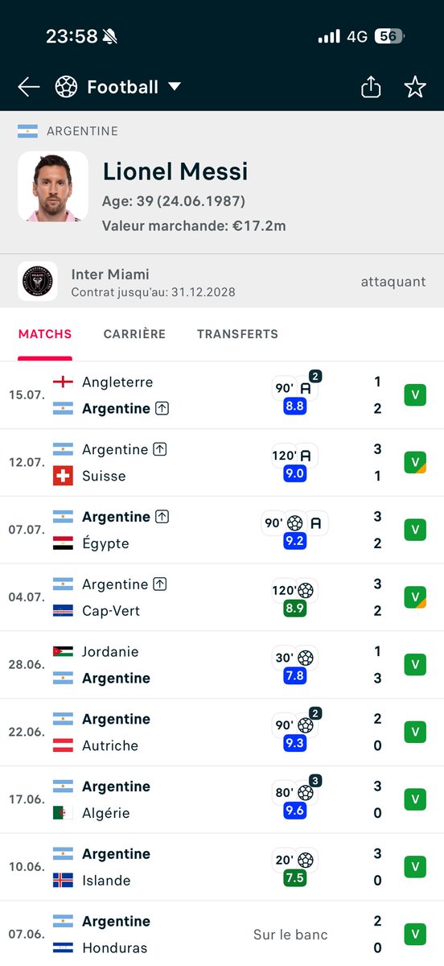Tap the soccer ball sport icon
444x966 pixels.
(66, 87)
